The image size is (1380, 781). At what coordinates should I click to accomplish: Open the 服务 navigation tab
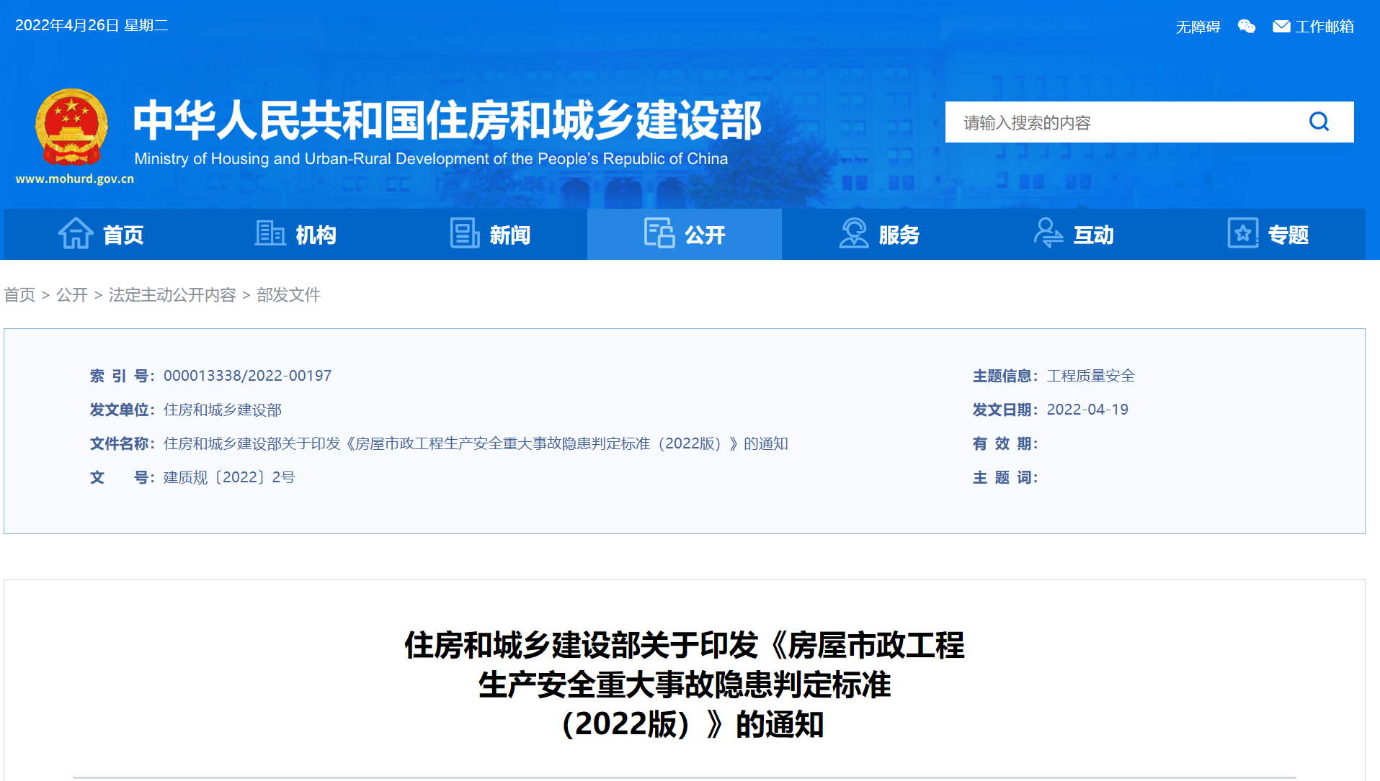click(879, 234)
